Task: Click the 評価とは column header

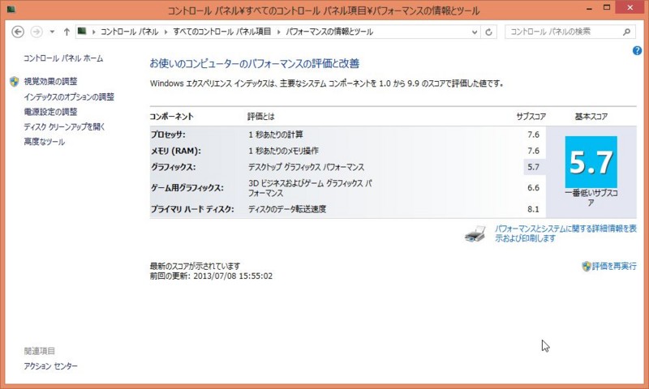Action: [x=260, y=117]
